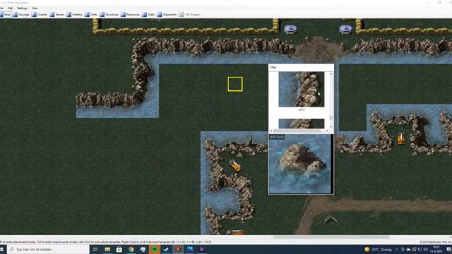This screenshot has width=452, height=254.
Task: Open the File menu
Action: coord(1,8)
